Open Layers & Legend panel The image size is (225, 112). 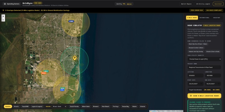click(x=37, y=106)
